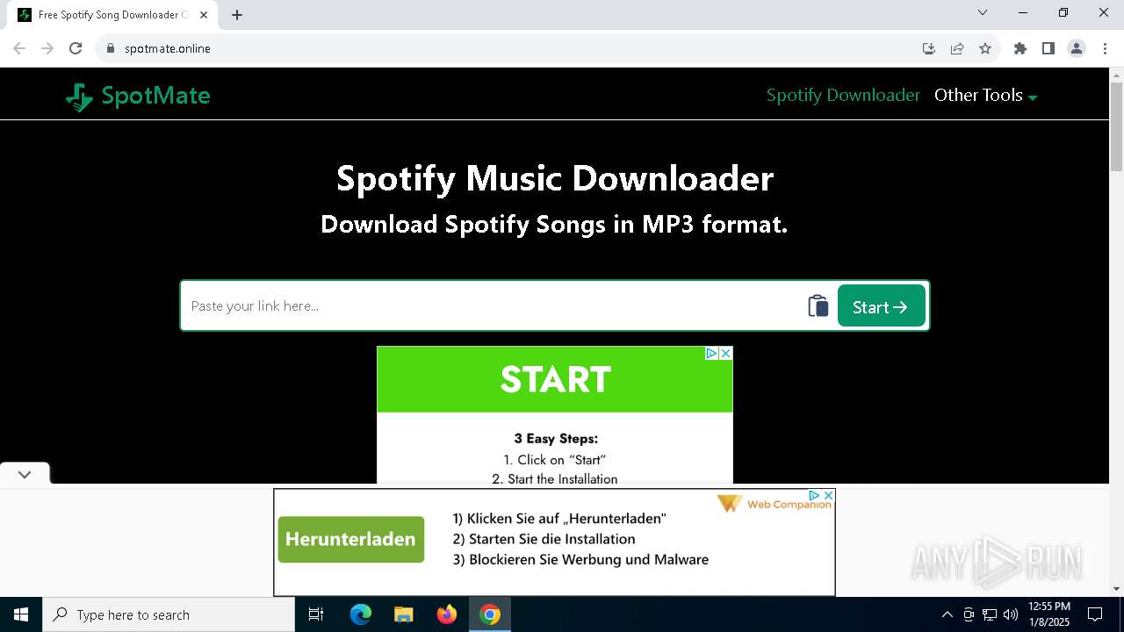Launch Firefox from taskbar
The height and width of the screenshot is (632, 1124).
click(x=447, y=614)
